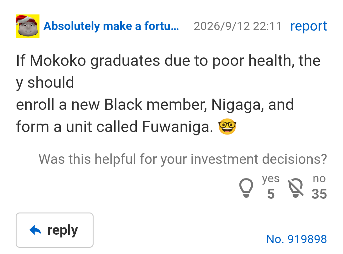Click the word "reply" in the reply button
This screenshot has width=343, height=254.
pyautogui.click(x=63, y=231)
